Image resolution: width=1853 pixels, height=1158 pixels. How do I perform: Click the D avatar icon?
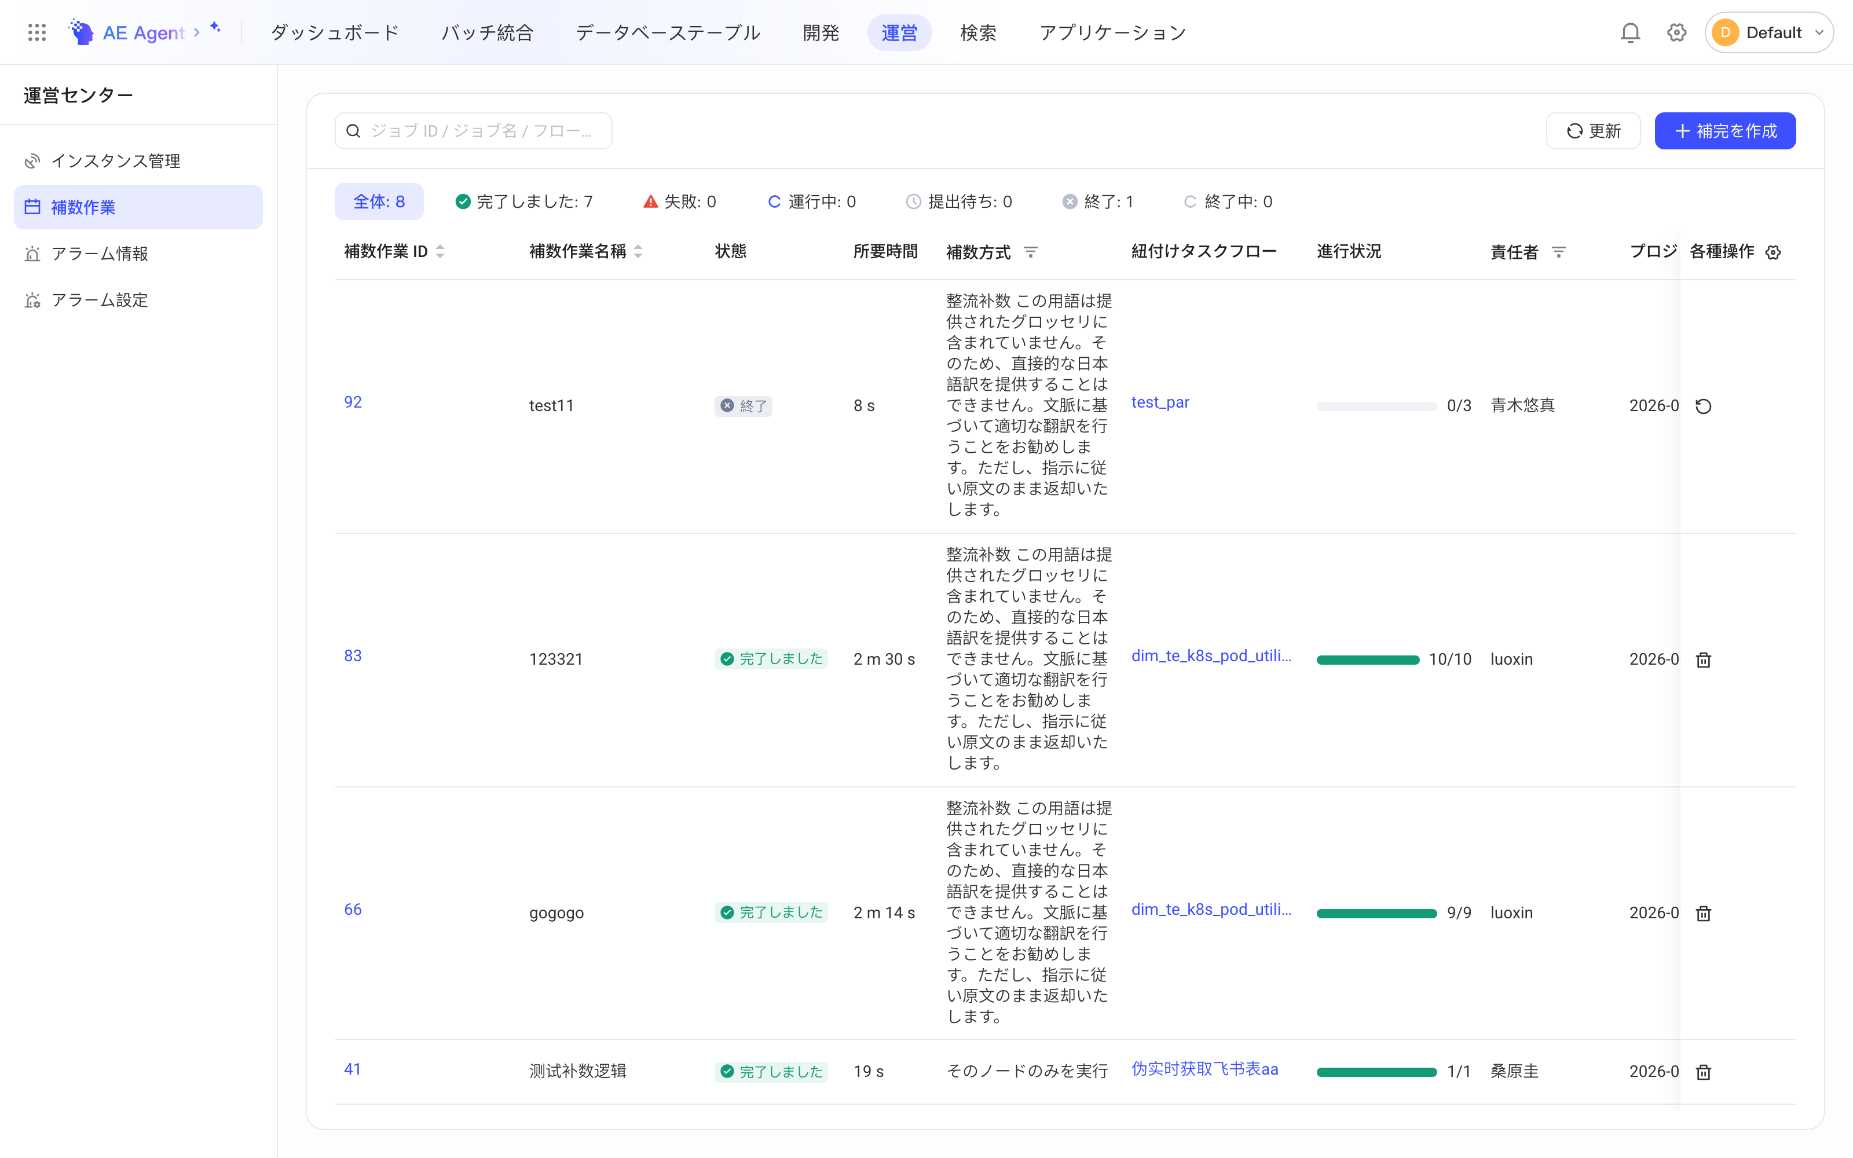(x=1725, y=32)
